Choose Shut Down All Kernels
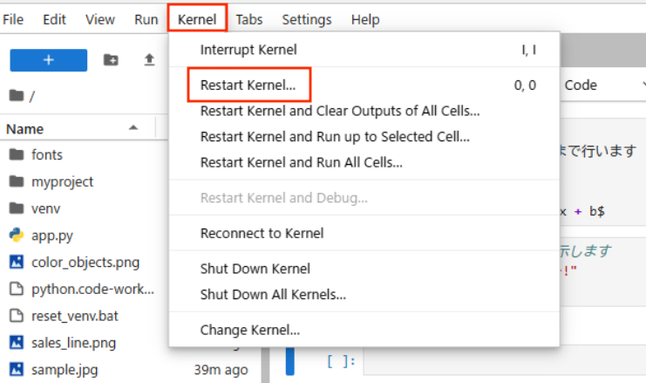 (x=273, y=295)
